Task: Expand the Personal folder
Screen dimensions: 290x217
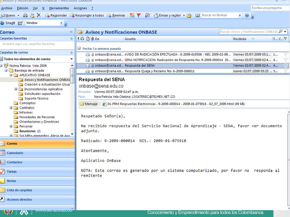Action: (11, 126)
